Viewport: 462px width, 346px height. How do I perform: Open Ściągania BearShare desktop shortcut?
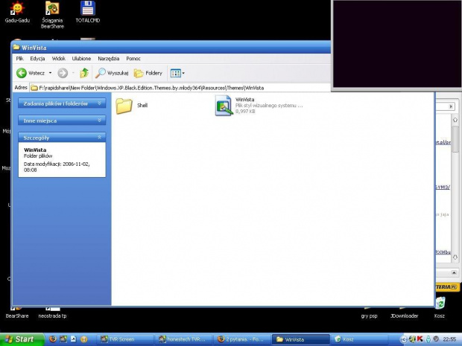52,15
